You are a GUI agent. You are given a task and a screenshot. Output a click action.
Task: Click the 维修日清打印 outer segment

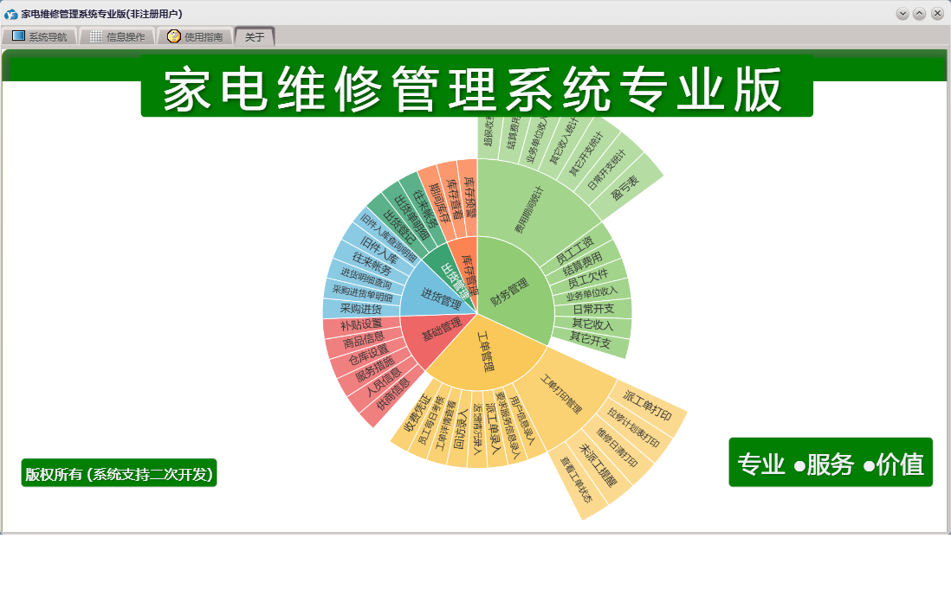618,448
